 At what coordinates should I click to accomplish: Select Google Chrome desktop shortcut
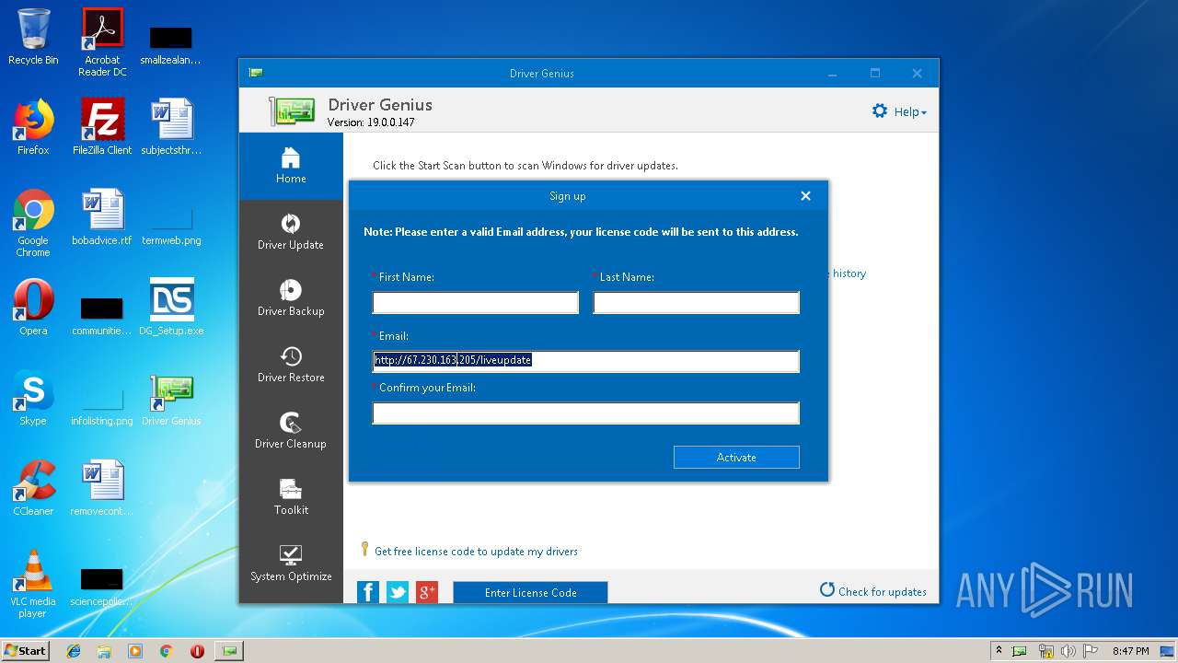coord(33,223)
